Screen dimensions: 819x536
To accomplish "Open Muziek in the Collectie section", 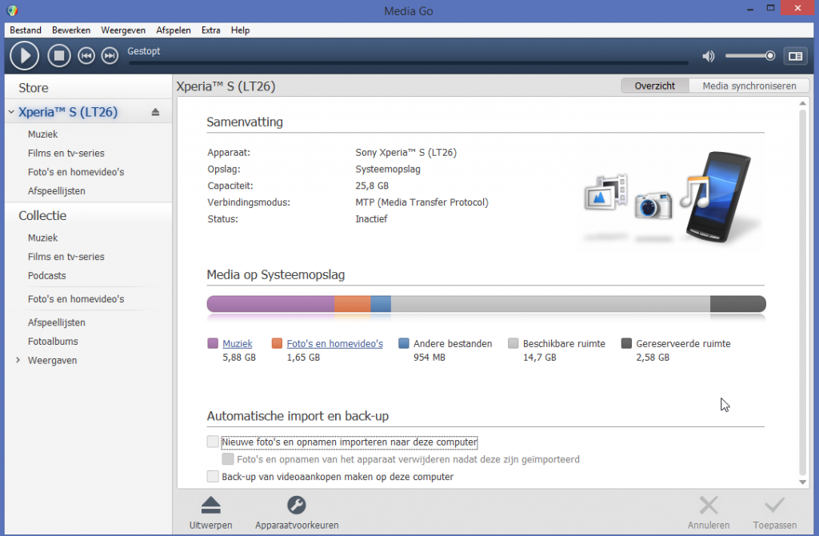I will [x=43, y=238].
